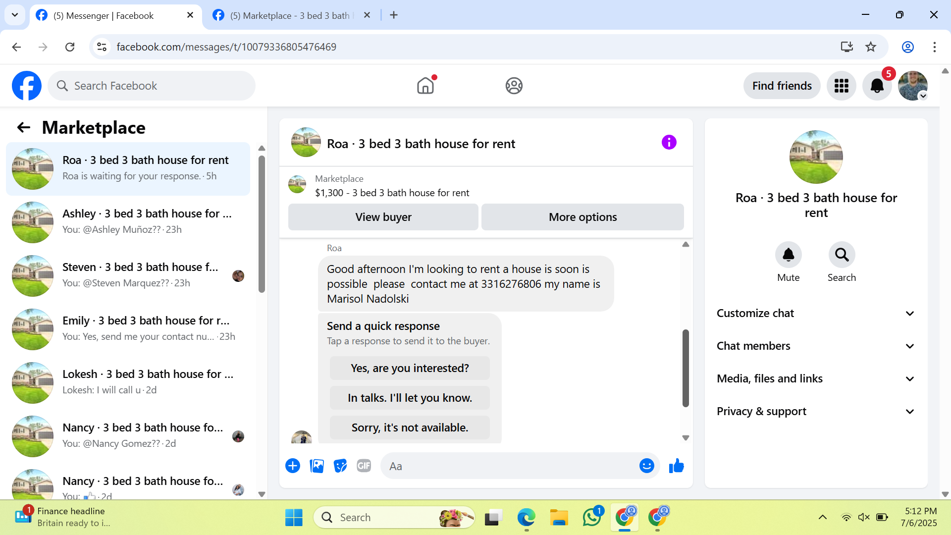This screenshot has height=535, width=951.
Task: Click the Search Facebook field
Action: tap(152, 86)
